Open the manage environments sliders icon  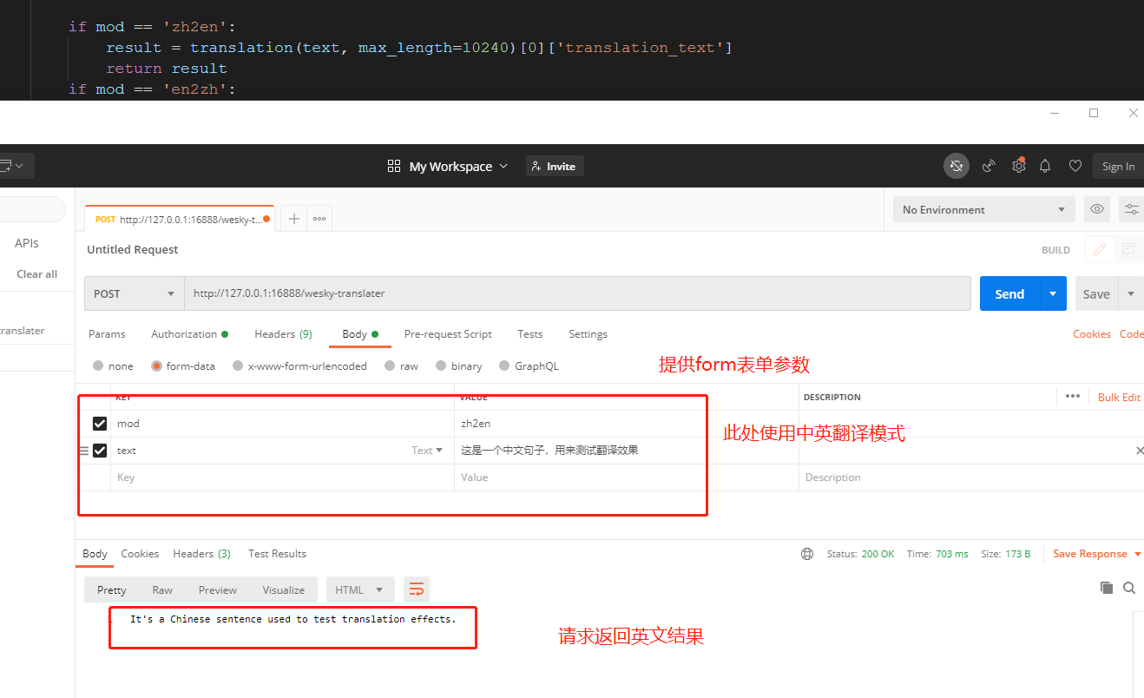1131,209
